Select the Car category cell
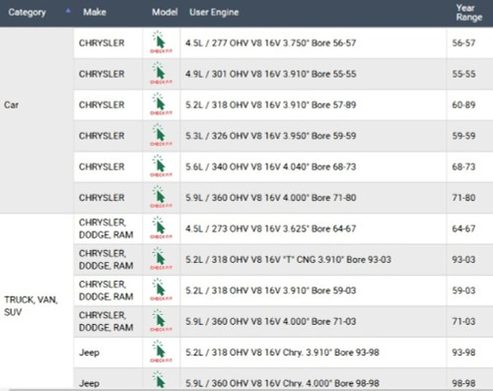Screen dimensions: 493x391 coord(36,120)
